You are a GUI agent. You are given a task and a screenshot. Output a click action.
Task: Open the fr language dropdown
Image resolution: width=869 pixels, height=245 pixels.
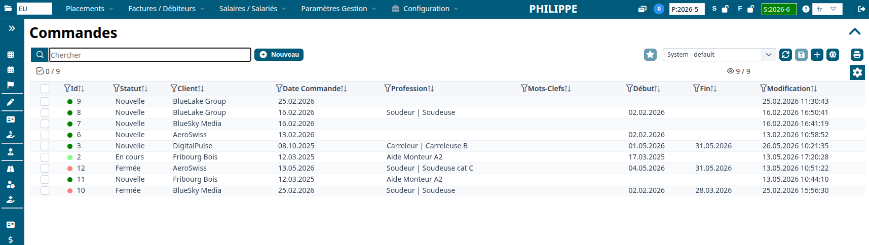(827, 9)
